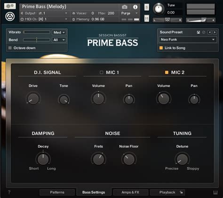Image resolution: width=223 pixels, height=198 pixels.
Task: Click the Max voices value 200
Action: coord(111,13)
